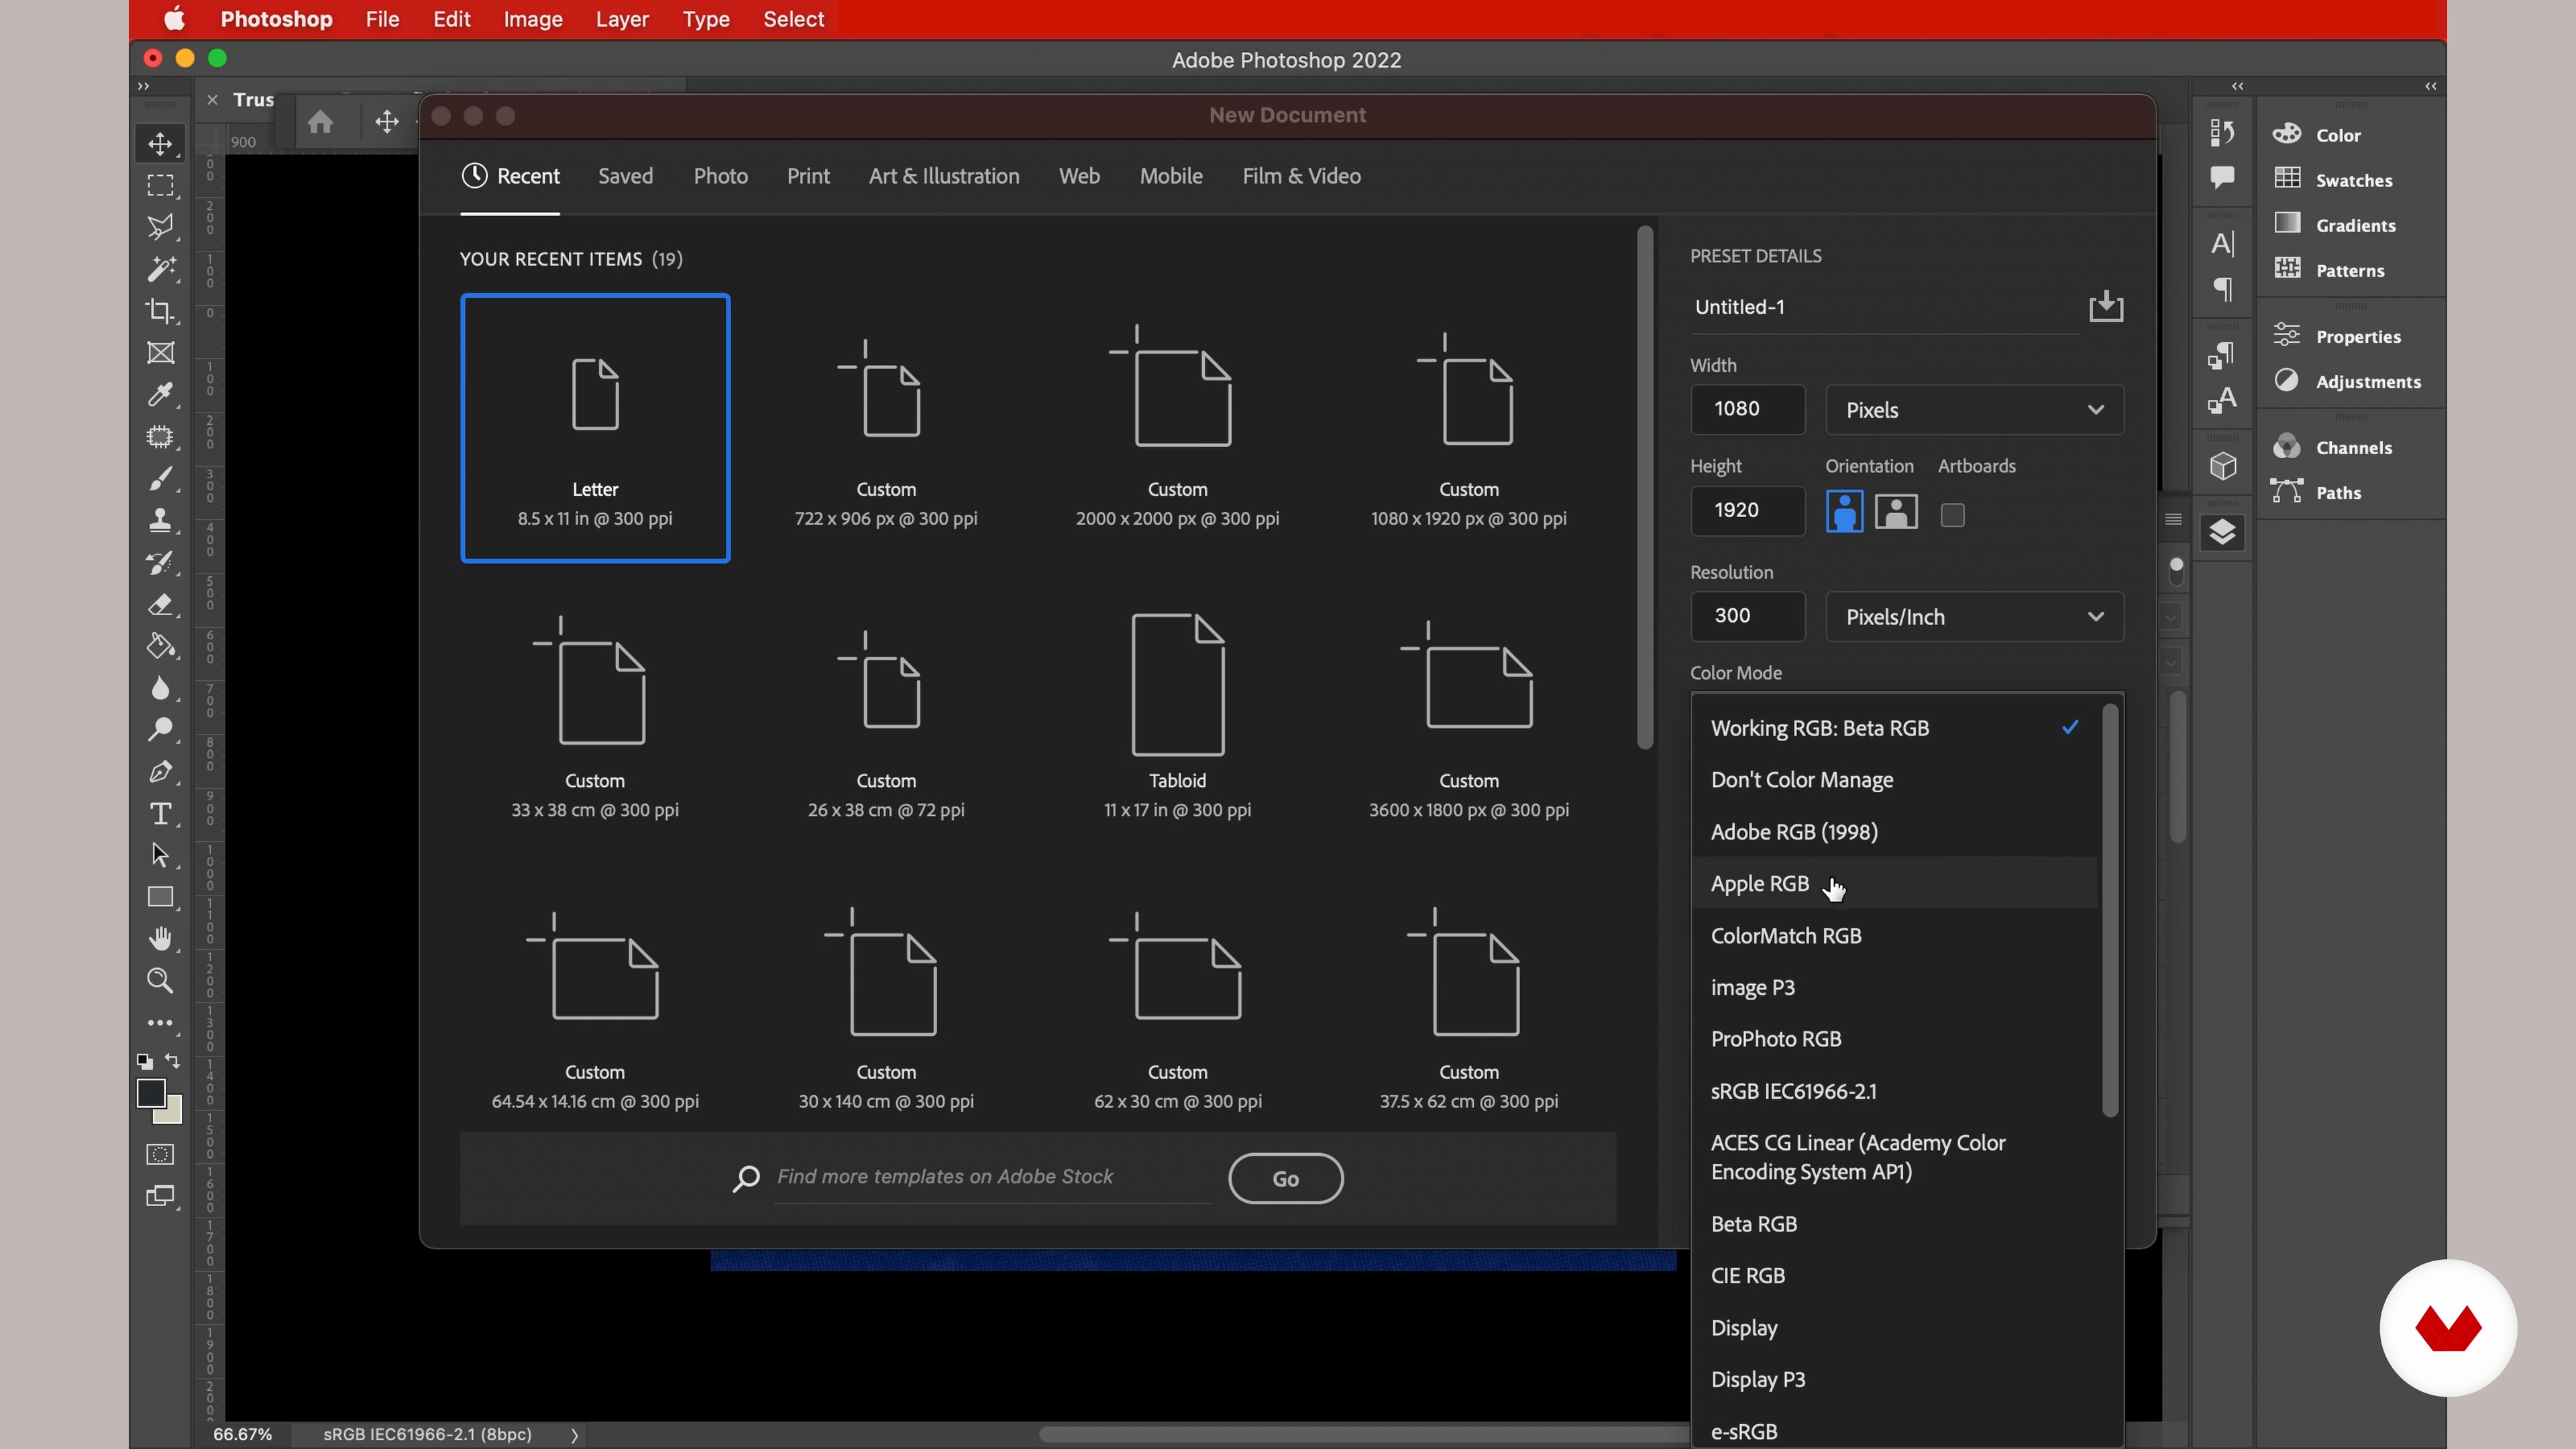Open the Pixels/Inch resolution units dropdown

point(1974,617)
